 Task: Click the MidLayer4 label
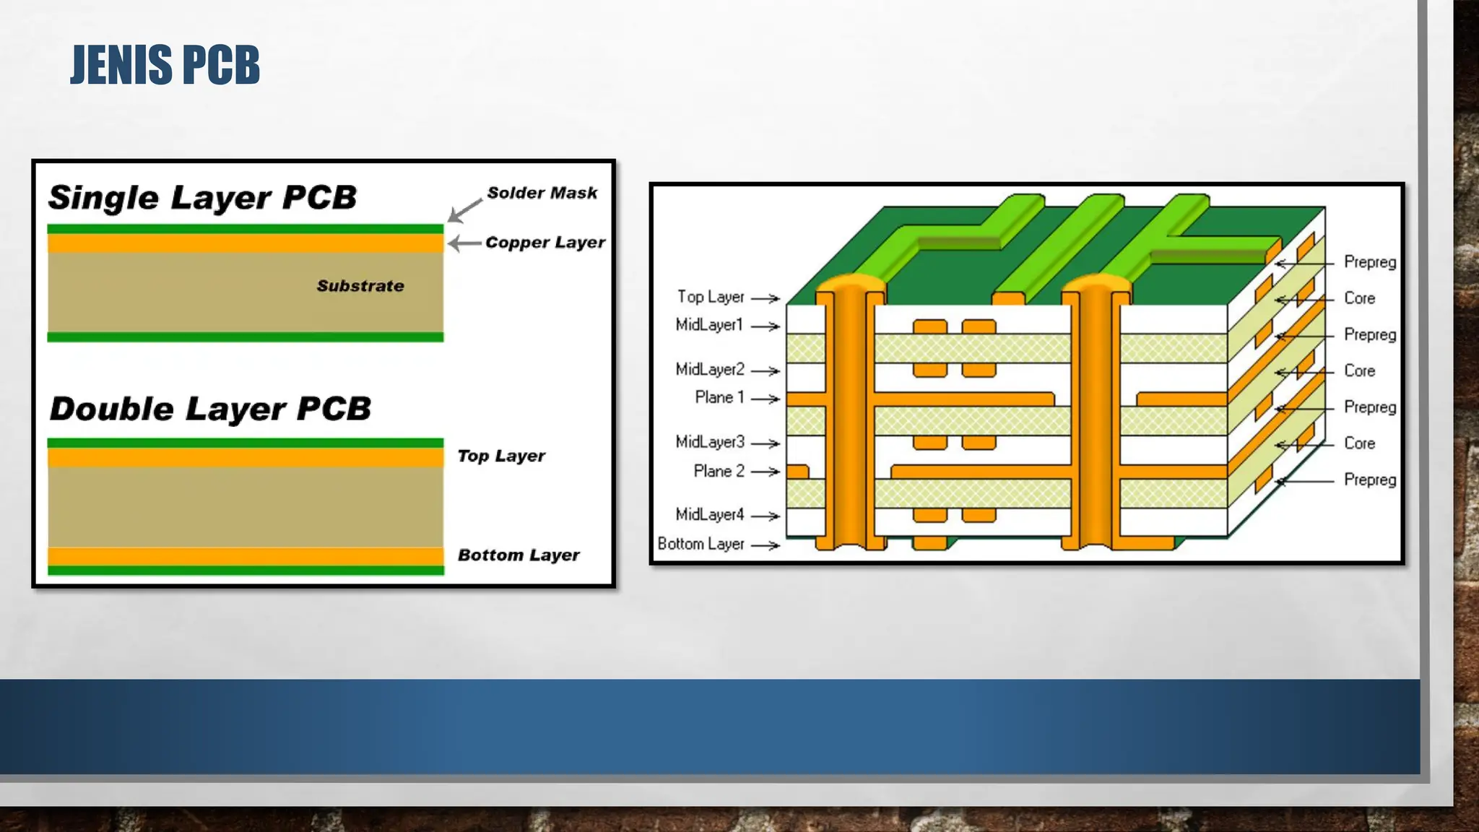coord(709,514)
